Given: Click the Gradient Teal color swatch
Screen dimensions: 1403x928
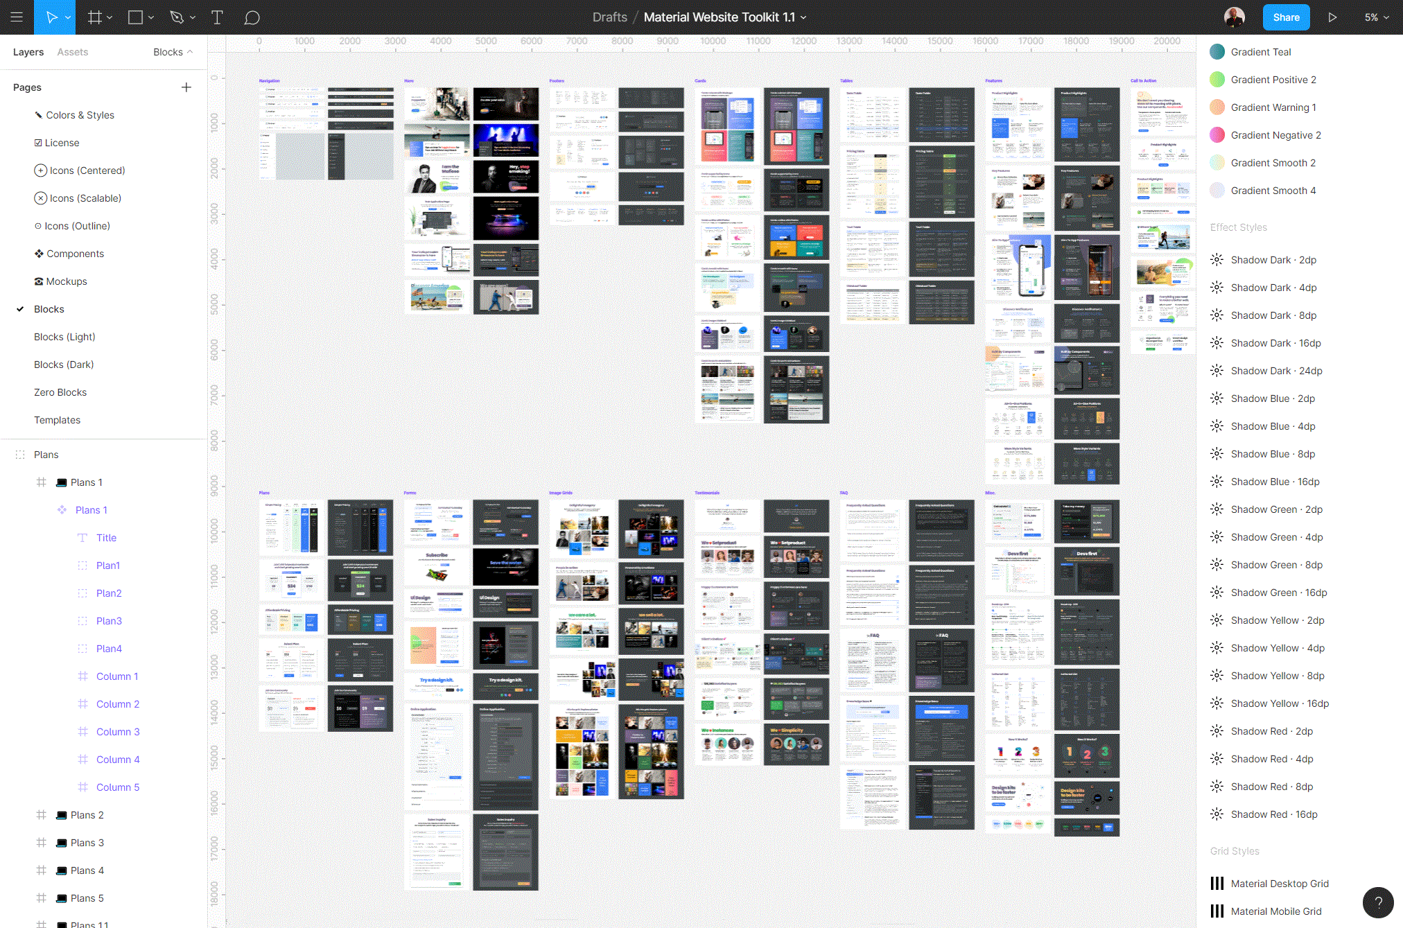Looking at the screenshot, I should [1217, 51].
